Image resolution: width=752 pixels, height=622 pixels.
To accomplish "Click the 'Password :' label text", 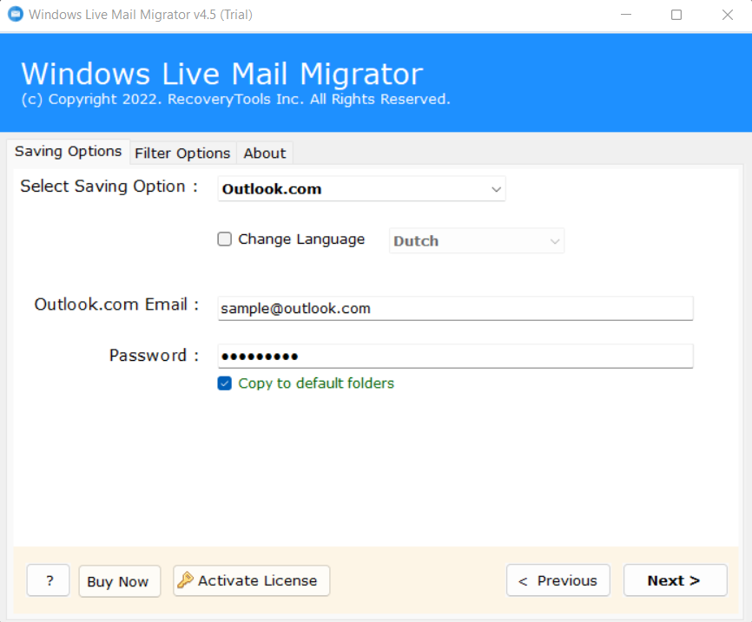I will (154, 356).
